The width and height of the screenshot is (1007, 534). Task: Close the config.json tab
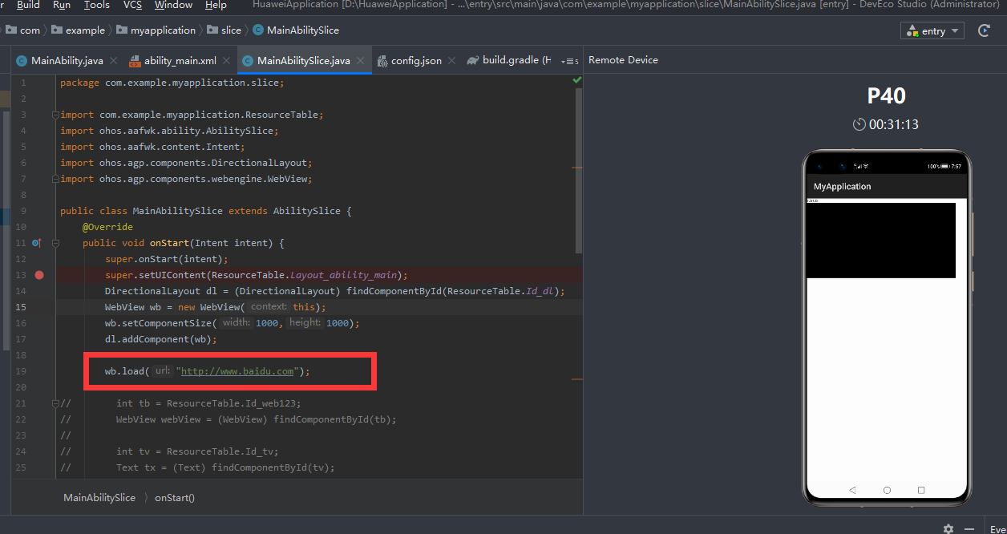click(x=452, y=60)
